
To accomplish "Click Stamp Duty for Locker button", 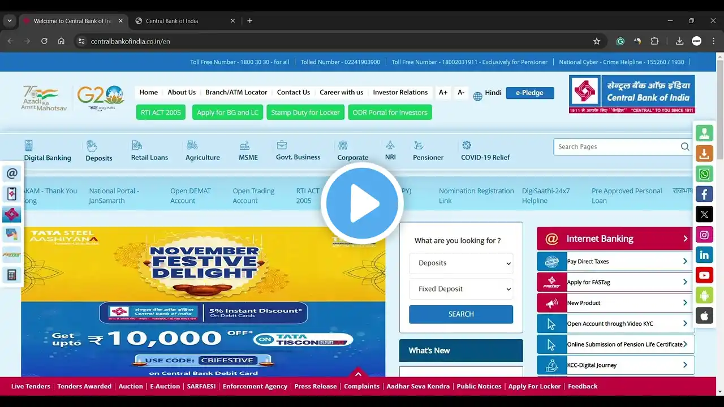I will 305,112.
